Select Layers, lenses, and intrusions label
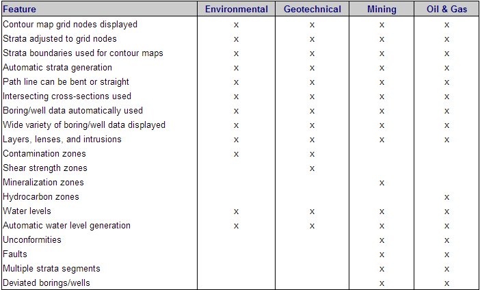This screenshot has height=290, width=480. point(62,140)
